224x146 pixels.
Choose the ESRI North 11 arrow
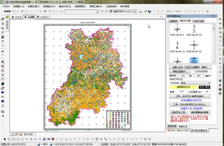pyautogui.click(x=177, y=47)
